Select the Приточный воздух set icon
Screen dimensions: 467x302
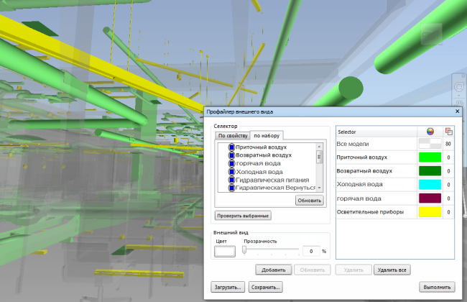point(231,147)
